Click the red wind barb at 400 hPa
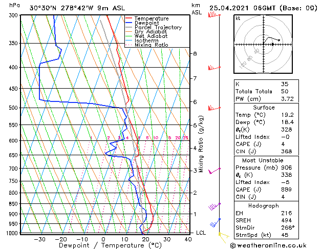322x249 pixels. tap(214, 68)
